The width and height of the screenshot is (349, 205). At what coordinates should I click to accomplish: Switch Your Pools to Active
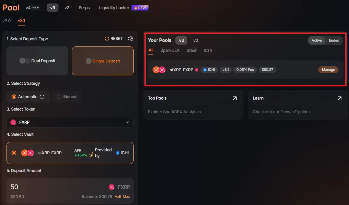coord(317,41)
